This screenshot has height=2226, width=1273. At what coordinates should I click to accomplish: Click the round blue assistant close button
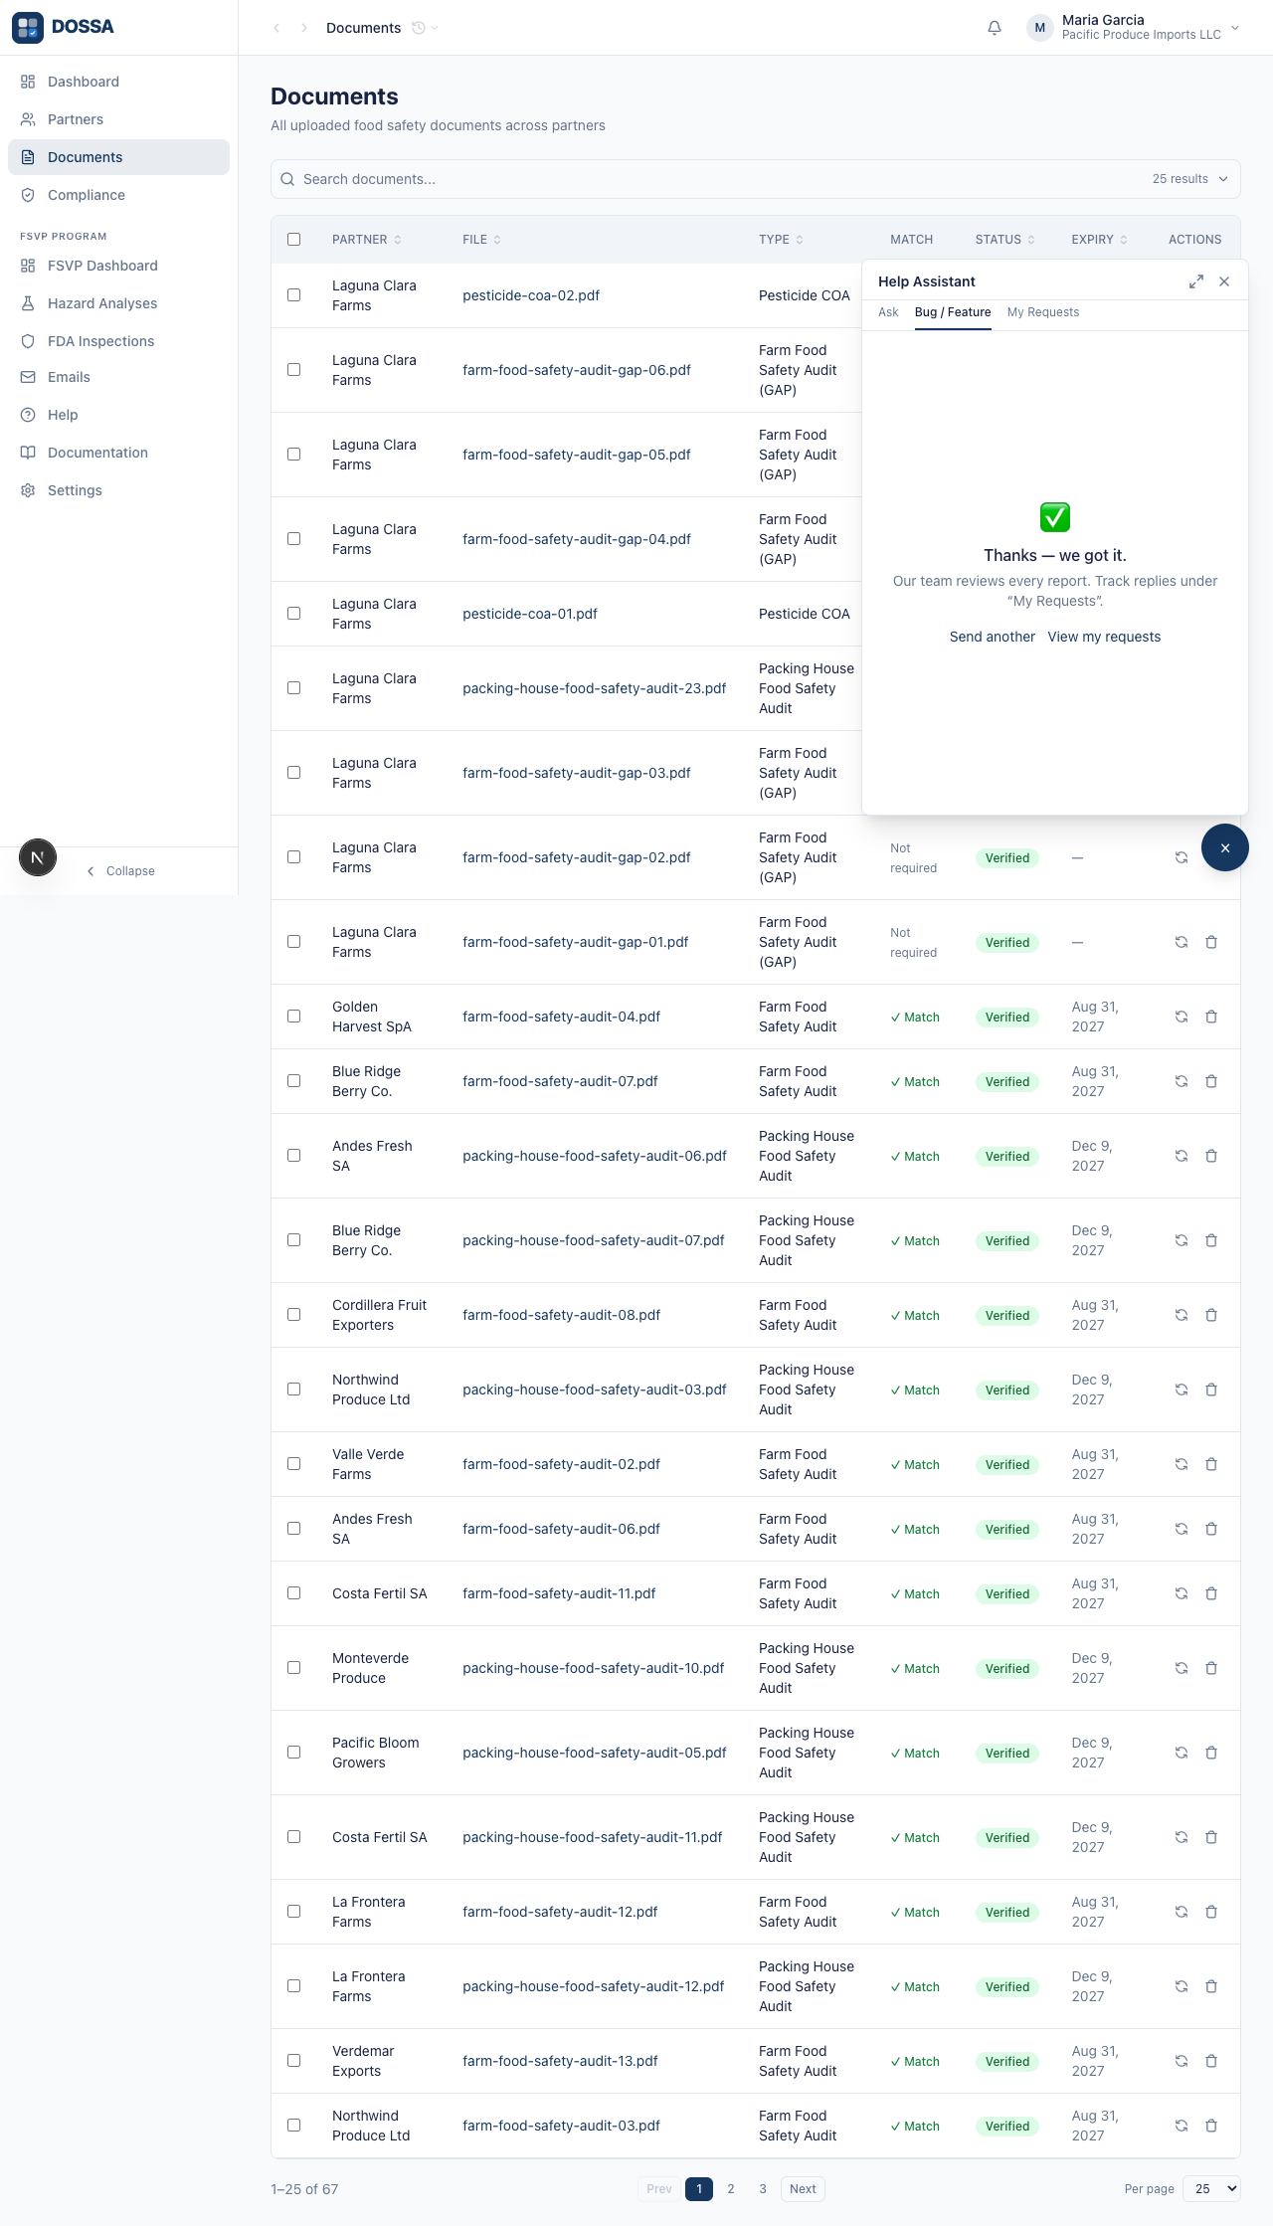(x=1225, y=847)
